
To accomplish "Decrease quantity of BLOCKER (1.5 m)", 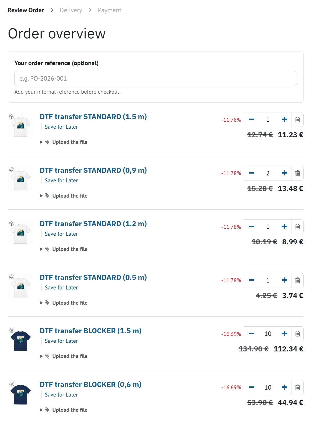I will coord(251,334).
